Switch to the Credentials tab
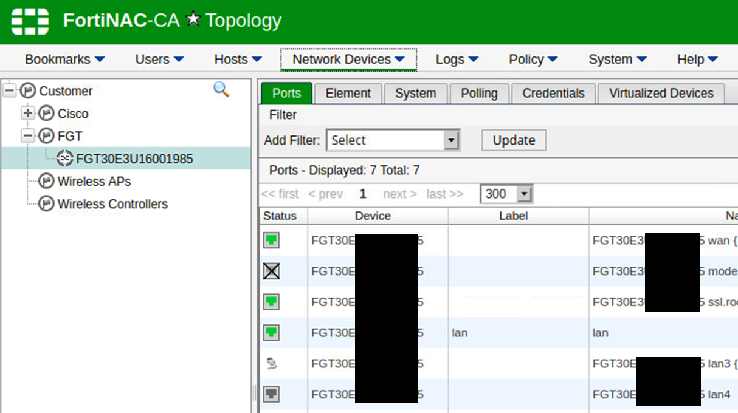The width and height of the screenshot is (738, 413). 553,94
